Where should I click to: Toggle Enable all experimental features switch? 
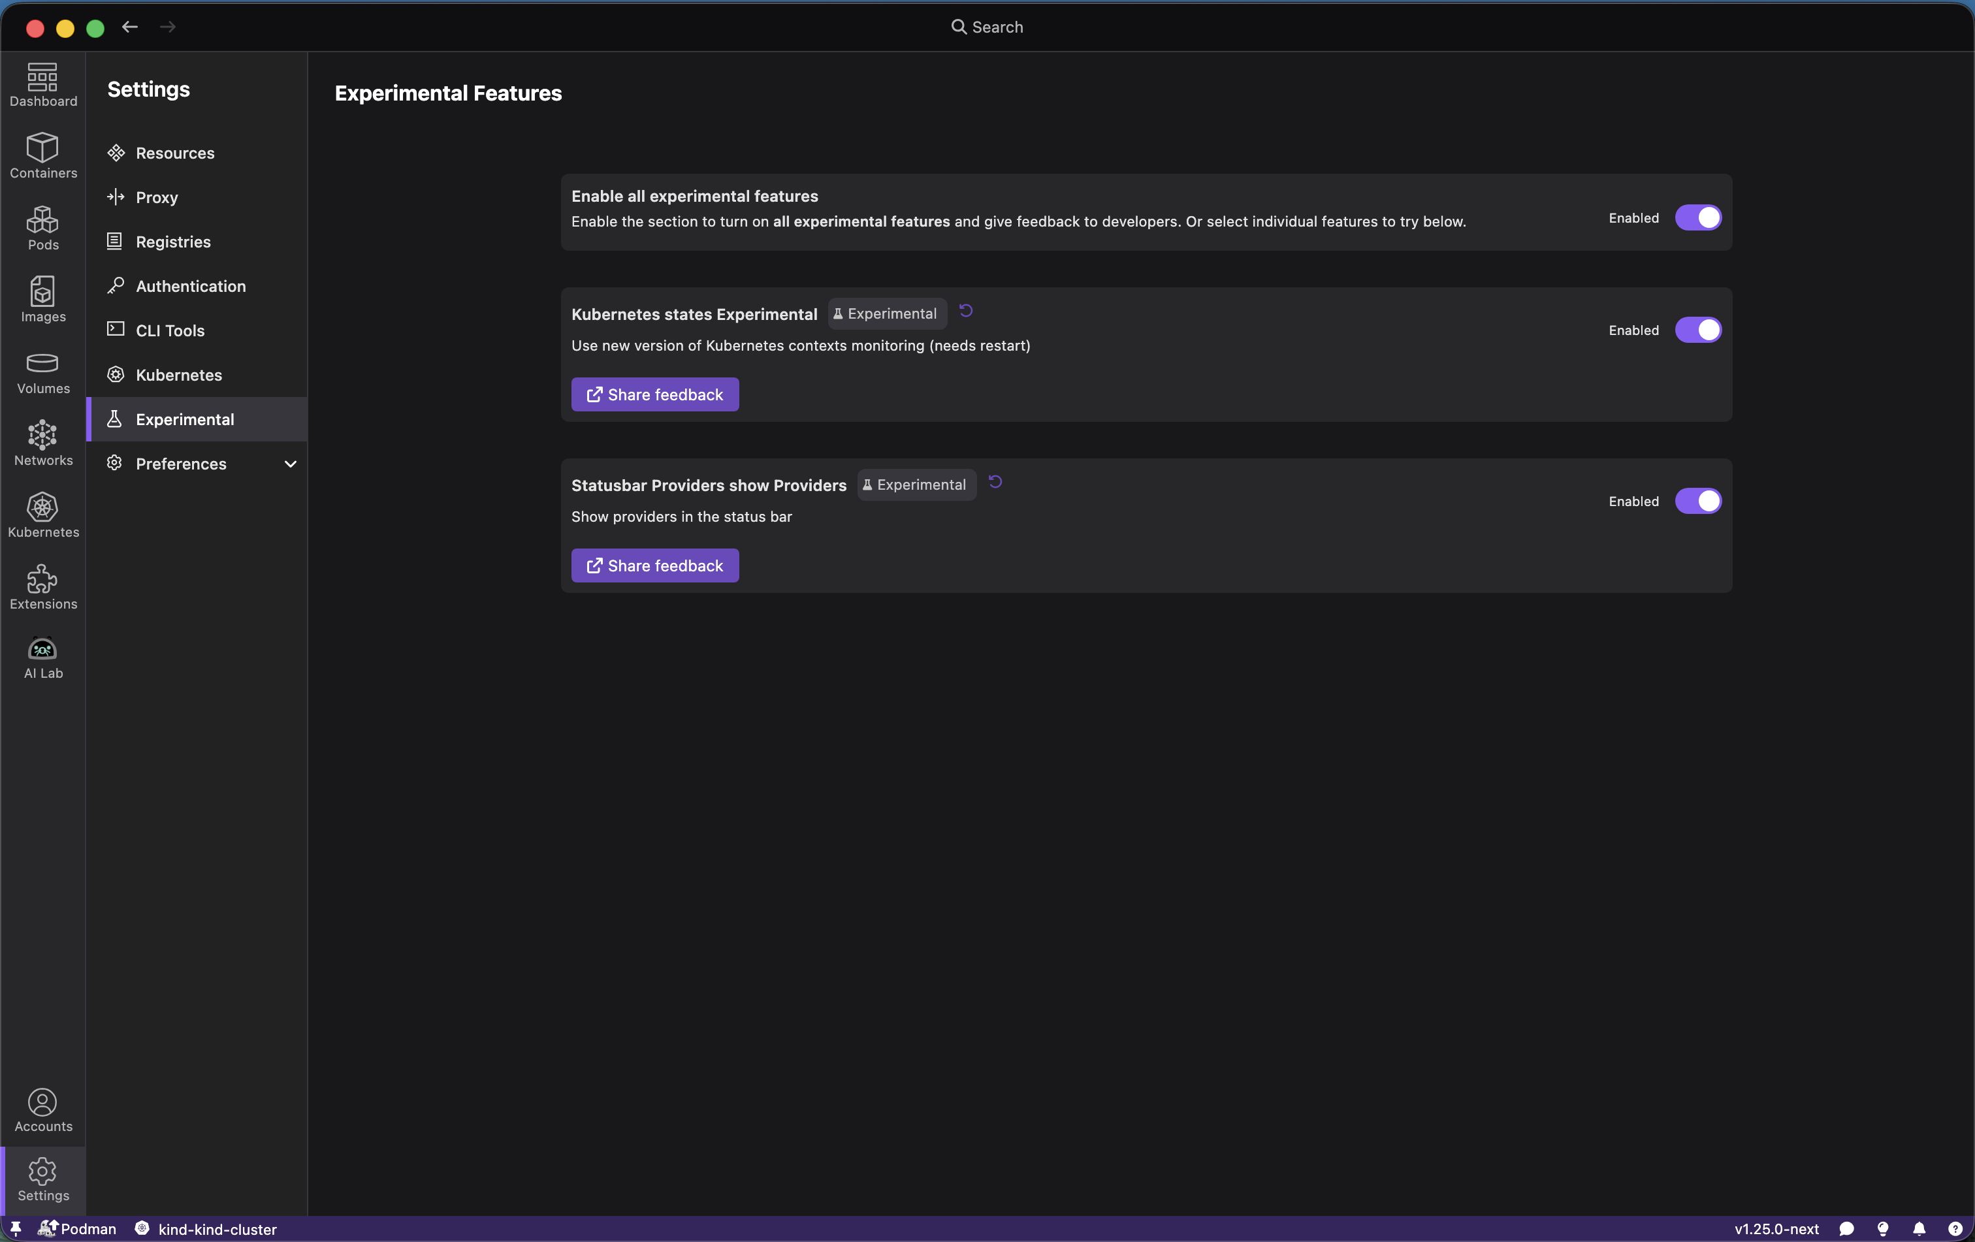coord(1698,218)
